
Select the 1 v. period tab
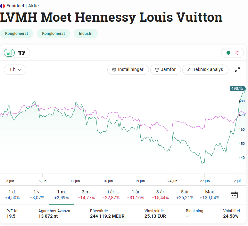37,195
